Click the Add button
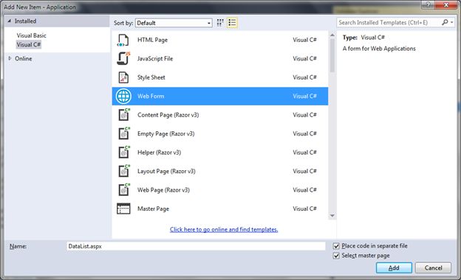This screenshot has width=461, height=280. (394, 267)
